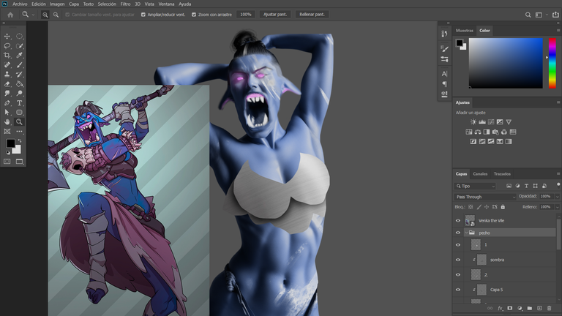Add a Curves adjustment
562x316 pixels.
click(491, 122)
